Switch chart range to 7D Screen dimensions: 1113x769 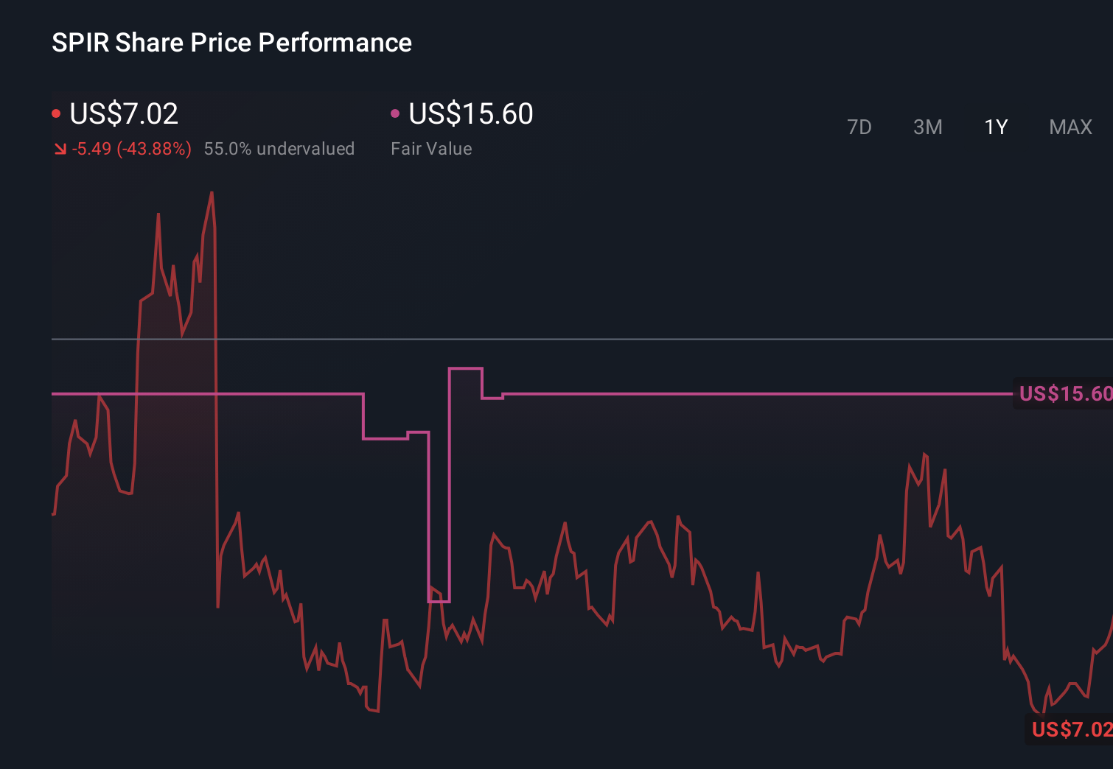pos(859,127)
